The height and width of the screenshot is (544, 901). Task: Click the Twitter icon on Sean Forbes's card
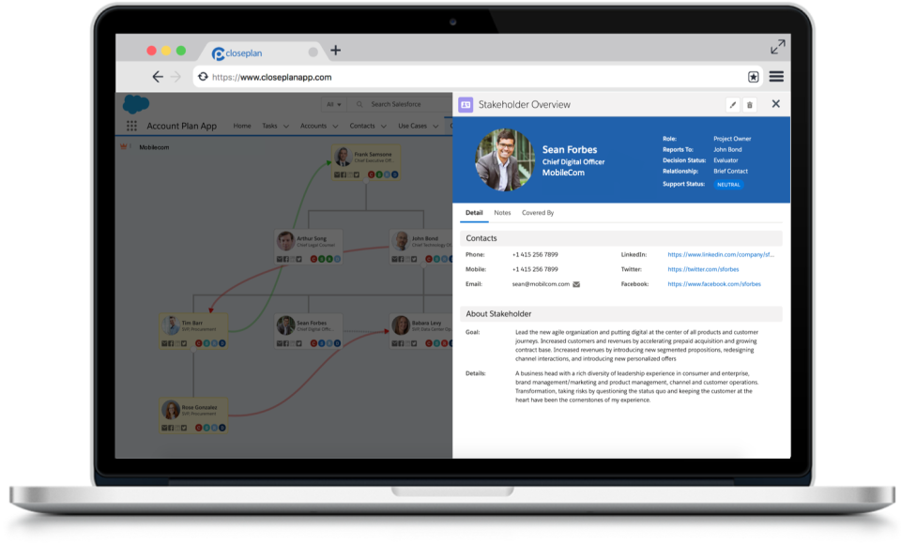click(298, 343)
